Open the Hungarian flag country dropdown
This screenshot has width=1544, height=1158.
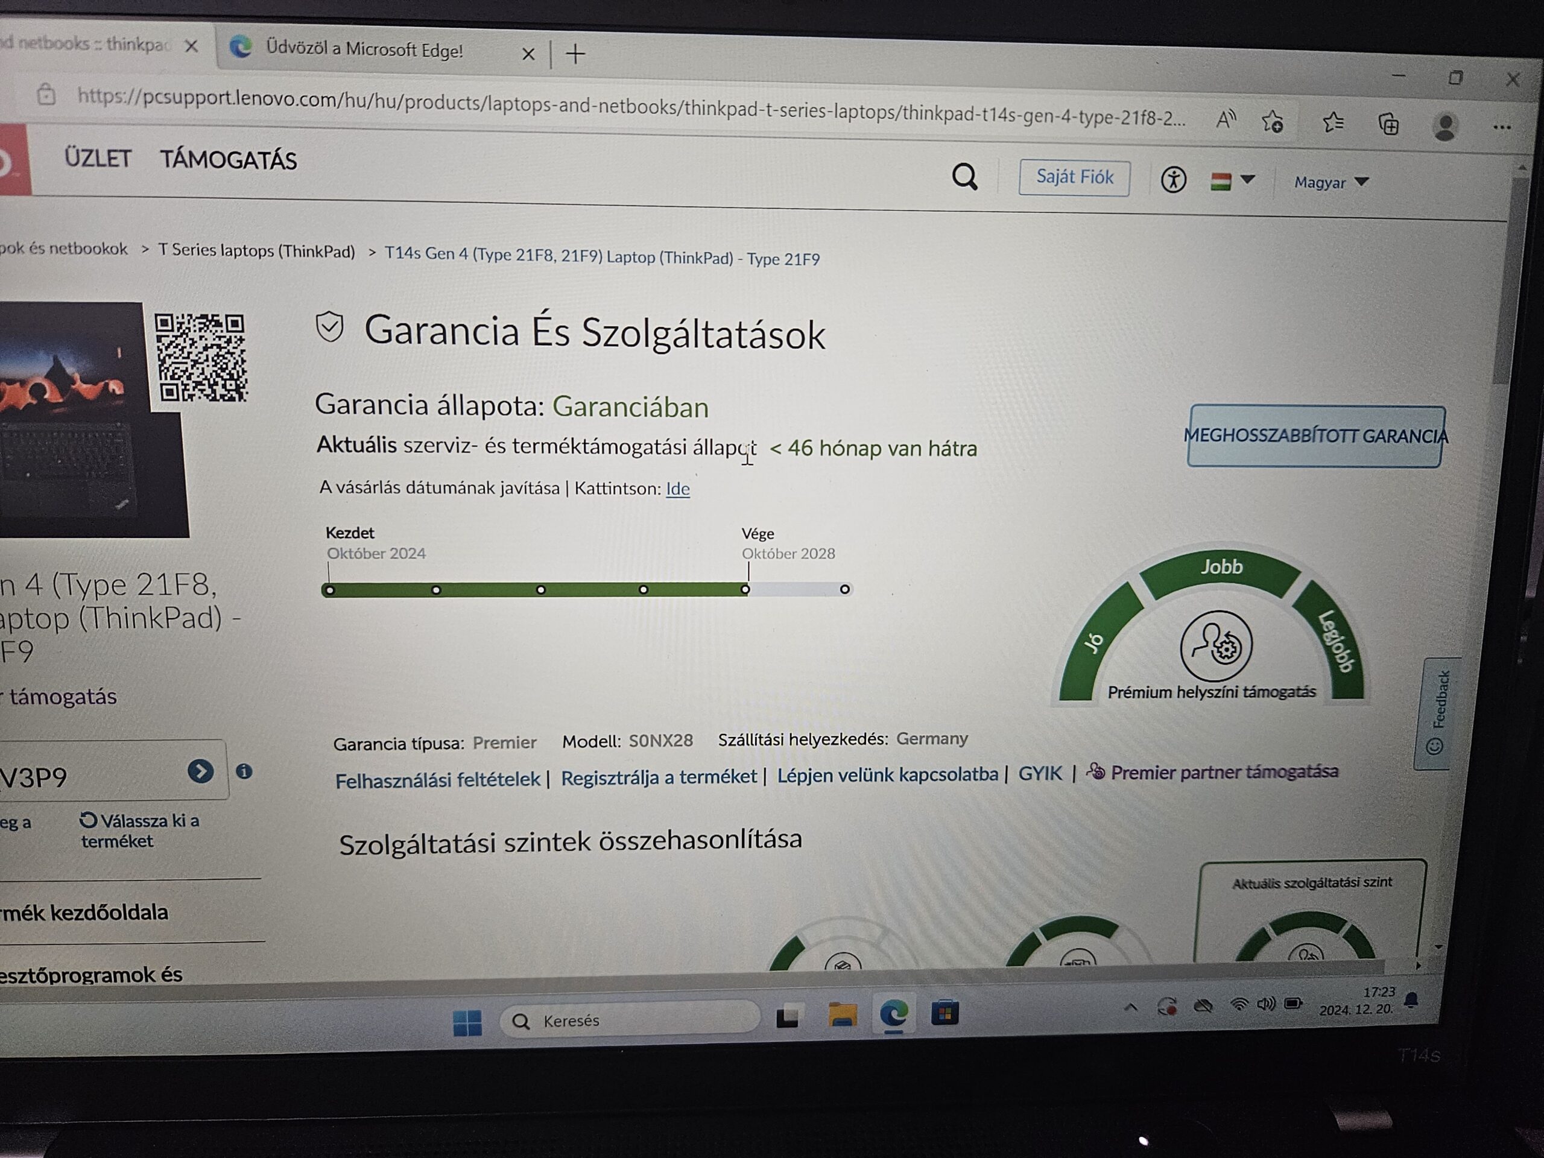[x=1233, y=182]
